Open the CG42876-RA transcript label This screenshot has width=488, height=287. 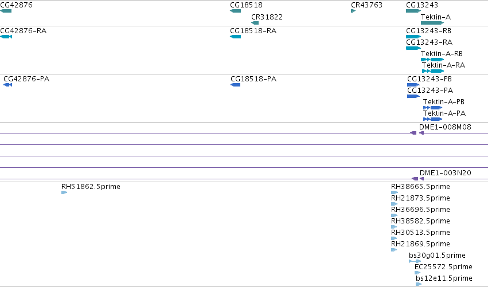(24, 31)
